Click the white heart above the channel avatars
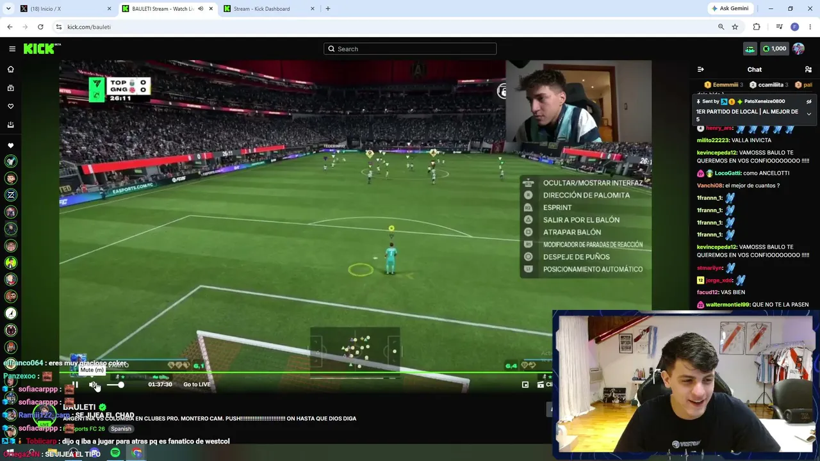The image size is (820, 461). point(10,145)
